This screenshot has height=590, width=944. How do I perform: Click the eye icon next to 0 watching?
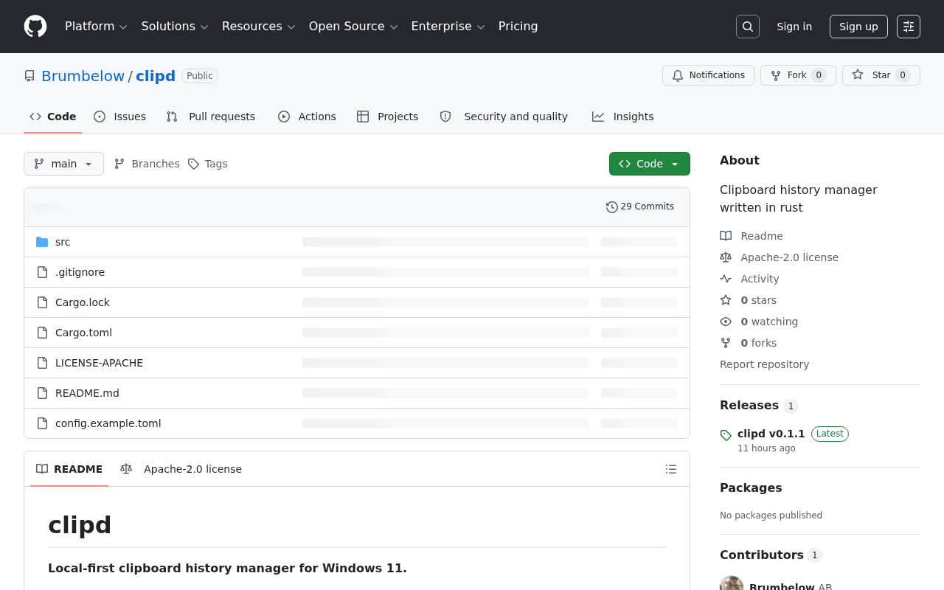[726, 322]
